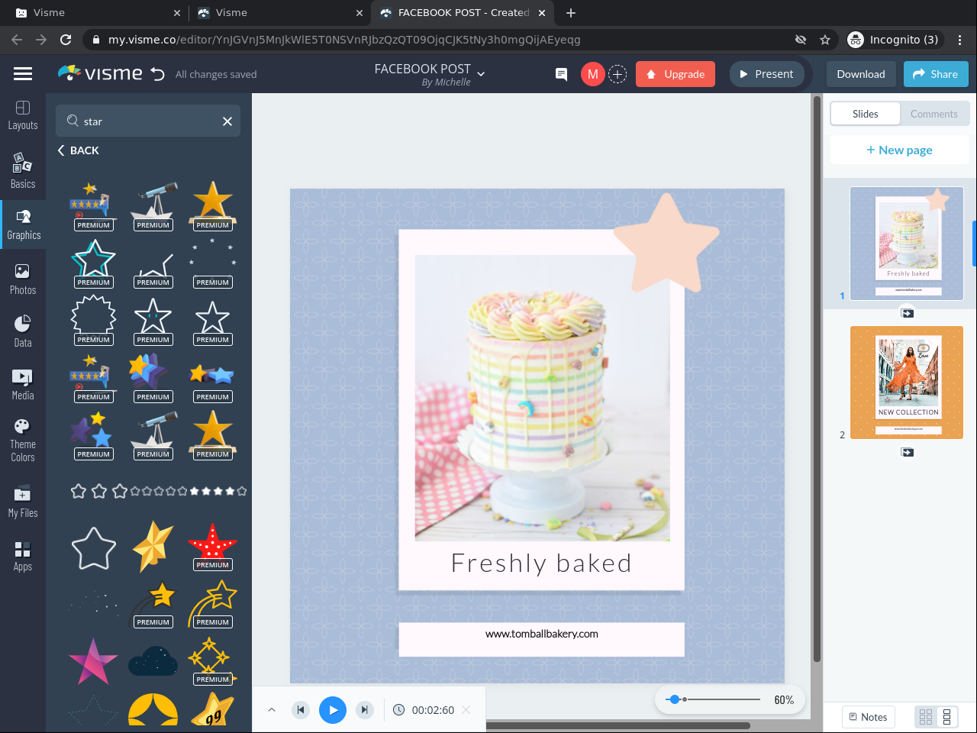The width and height of the screenshot is (977, 733).
Task: Click the Upgrade button
Action: click(676, 74)
